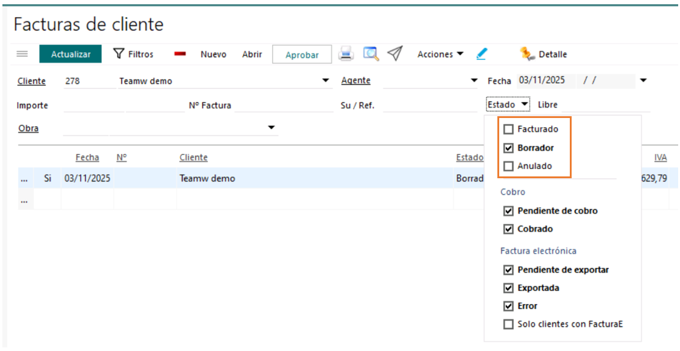Image resolution: width=680 pixels, height=351 pixels.
Task: Open the print preview magnifier icon
Action: click(371, 54)
